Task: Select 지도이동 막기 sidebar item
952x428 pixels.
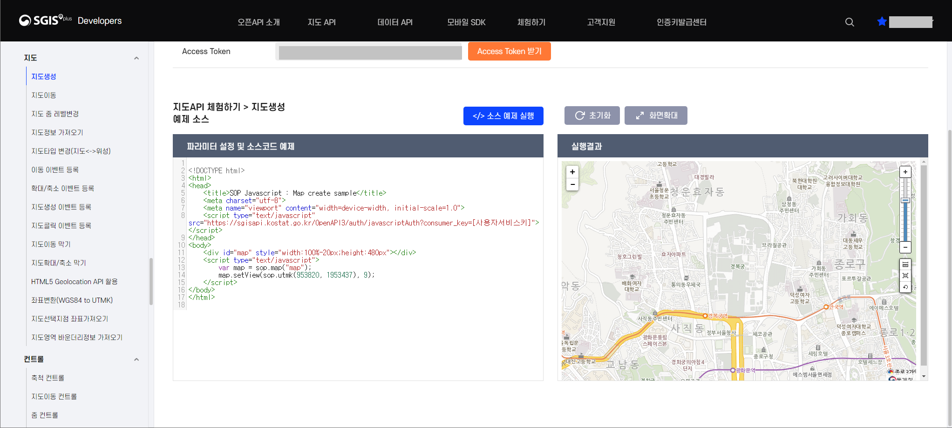Action: (51, 244)
